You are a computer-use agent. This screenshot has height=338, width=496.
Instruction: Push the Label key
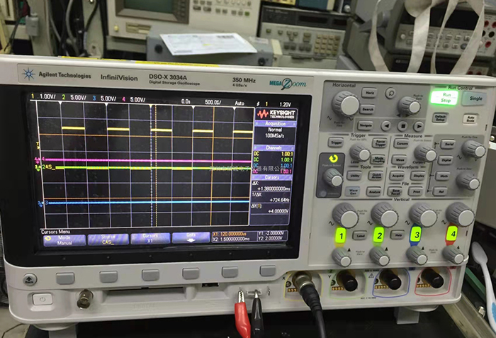click(x=360, y=235)
